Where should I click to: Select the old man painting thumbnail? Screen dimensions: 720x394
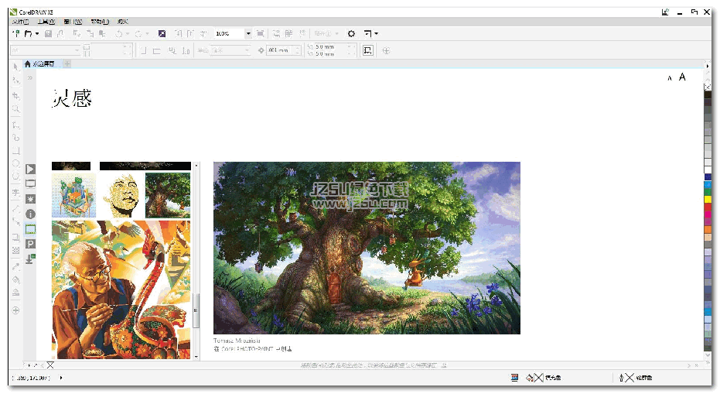(121, 290)
